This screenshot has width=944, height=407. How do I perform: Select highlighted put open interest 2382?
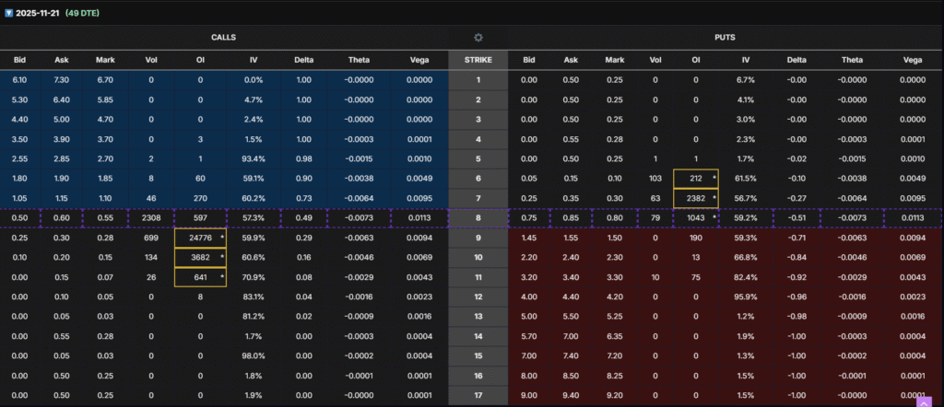[697, 198]
